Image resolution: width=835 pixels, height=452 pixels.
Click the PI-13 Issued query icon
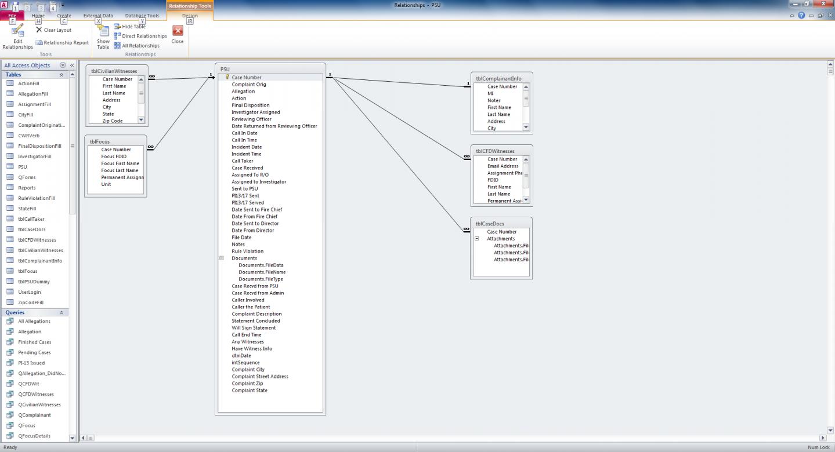click(10, 363)
